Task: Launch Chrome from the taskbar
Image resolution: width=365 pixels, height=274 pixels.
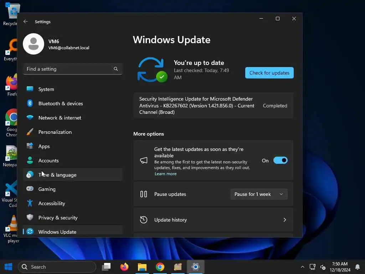Action: click(x=160, y=267)
